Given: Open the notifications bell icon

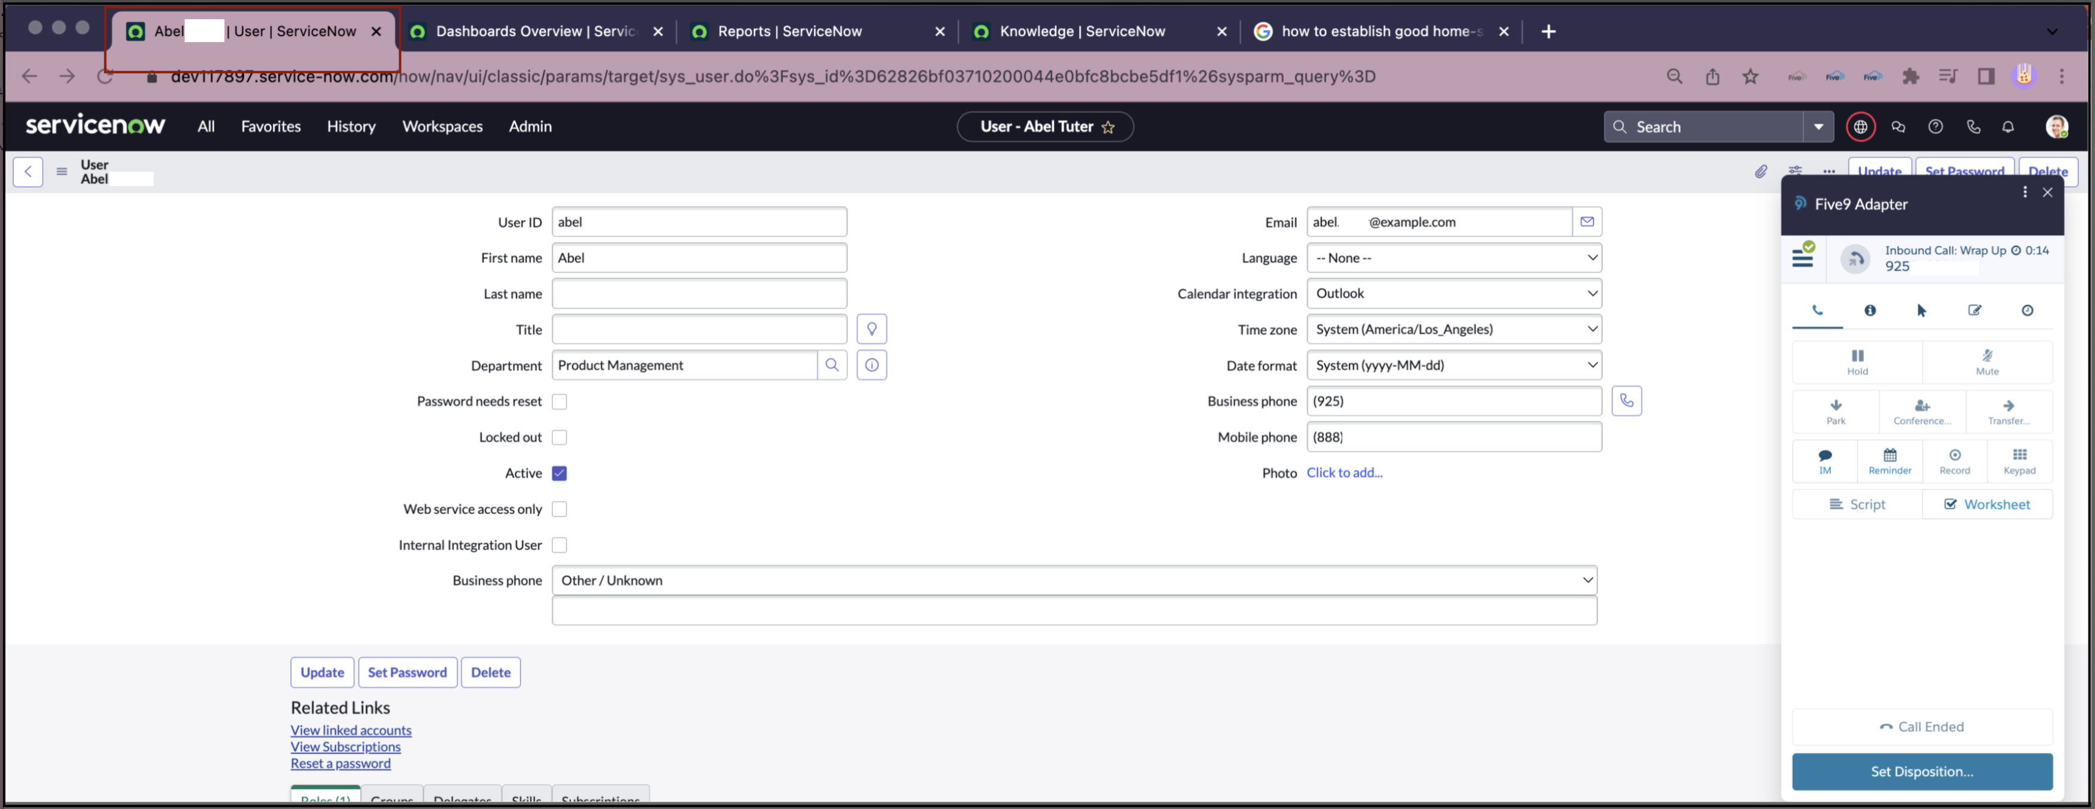Looking at the screenshot, I should click(x=2008, y=127).
